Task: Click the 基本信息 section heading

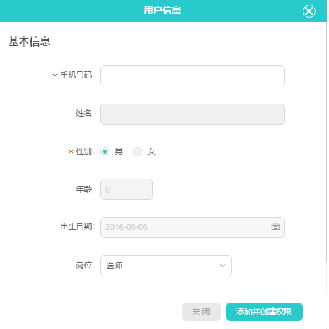Action: (30, 42)
